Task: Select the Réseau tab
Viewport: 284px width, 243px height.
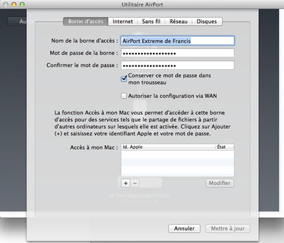Action: [x=178, y=21]
